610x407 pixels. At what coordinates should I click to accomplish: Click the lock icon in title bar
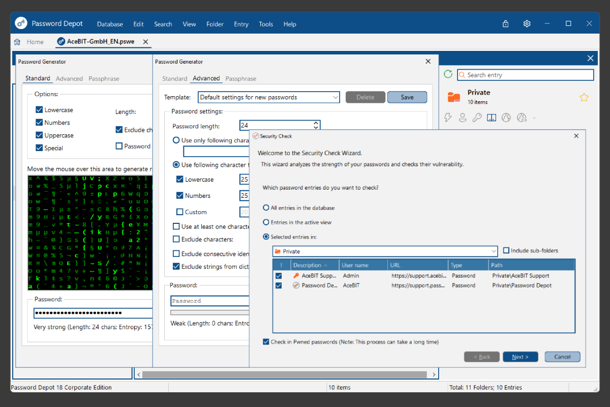coord(505,24)
